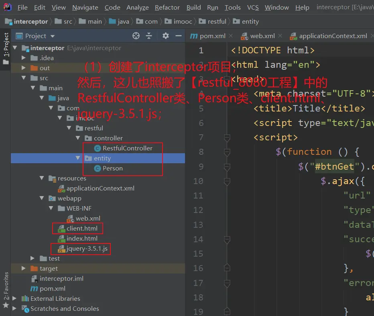Click the External Libraries icon
The width and height of the screenshot is (374, 316).
point(25,299)
